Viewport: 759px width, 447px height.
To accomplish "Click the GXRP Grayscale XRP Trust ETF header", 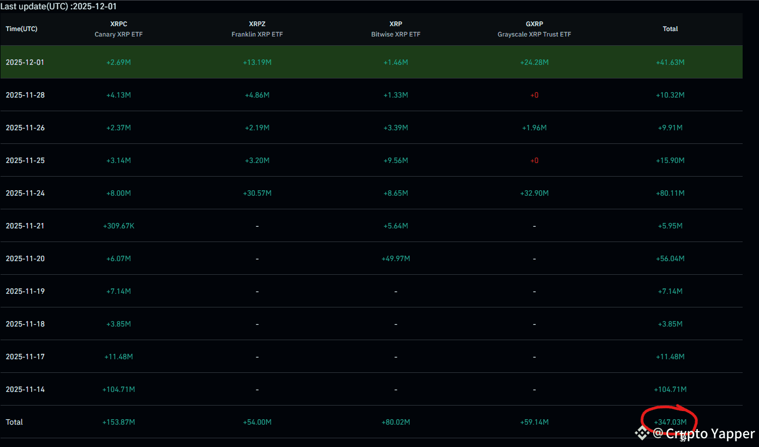I will point(534,29).
